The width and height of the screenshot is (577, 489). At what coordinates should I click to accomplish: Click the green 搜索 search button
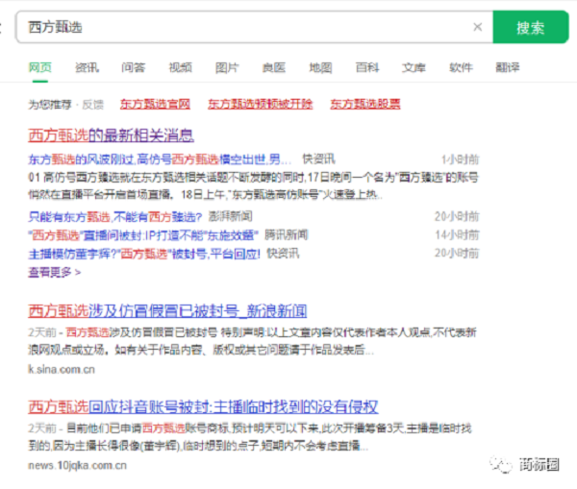pyautogui.click(x=530, y=27)
